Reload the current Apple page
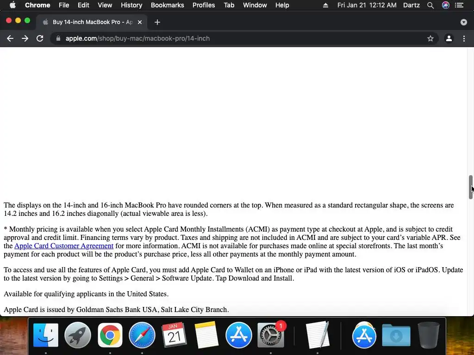474x355 pixels. pos(40,38)
